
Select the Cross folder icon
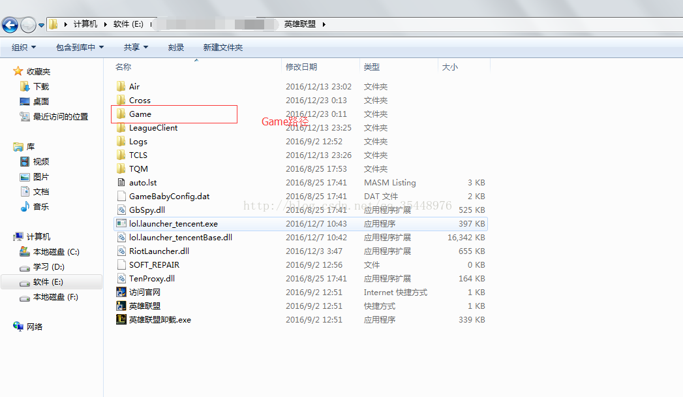[121, 101]
